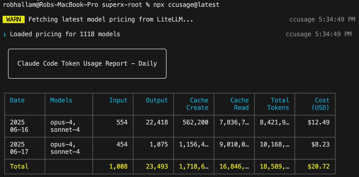Viewport: 359px width, 177px height.
Task: Click the models cell in the 06-16 row
Action: pyautogui.click(x=65, y=126)
